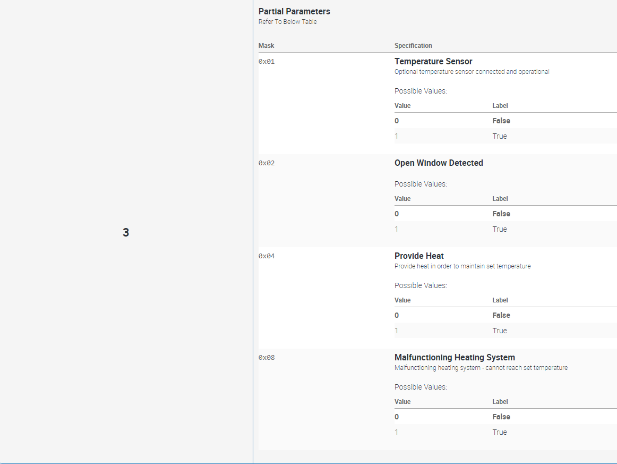
Task: Click the Value column header under Provide Heat
Action: (402, 300)
